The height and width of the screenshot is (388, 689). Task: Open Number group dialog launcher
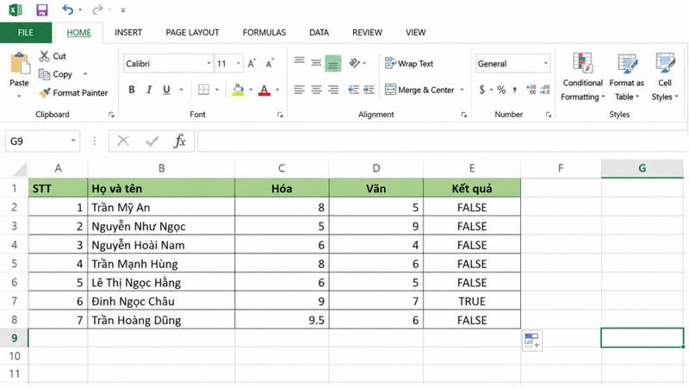click(x=549, y=115)
